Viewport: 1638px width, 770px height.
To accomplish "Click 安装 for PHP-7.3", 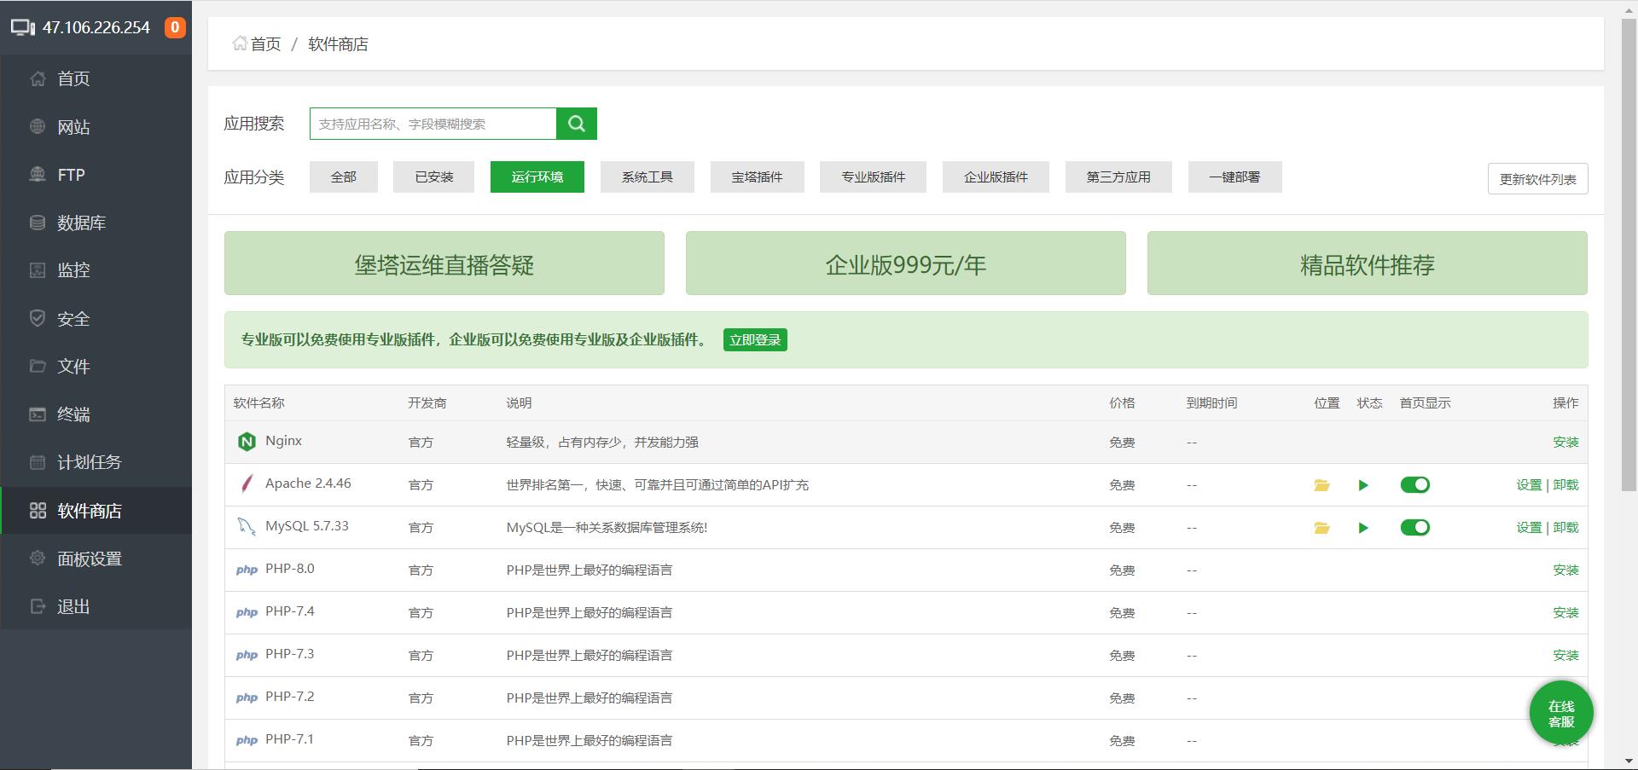I will pos(1565,655).
